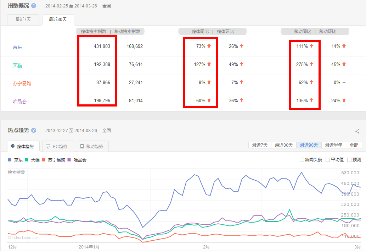Select 最近半年 time range button
The width and height of the screenshot is (366, 251).
point(334,145)
